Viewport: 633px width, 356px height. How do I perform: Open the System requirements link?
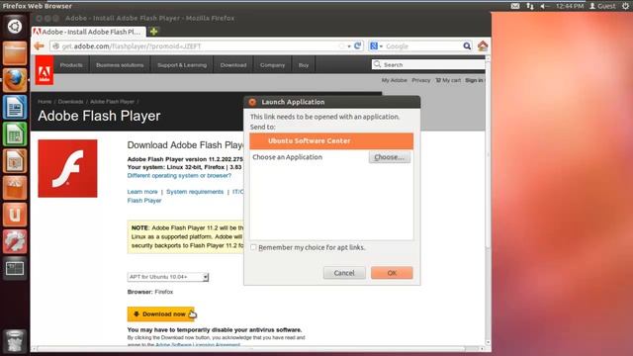pos(195,192)
